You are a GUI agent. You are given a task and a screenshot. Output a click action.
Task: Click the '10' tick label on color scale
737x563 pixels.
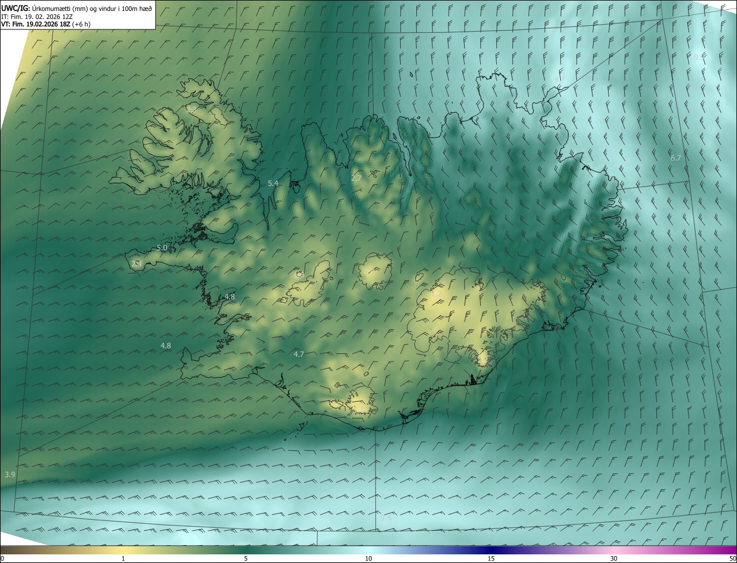coord(368,558)
